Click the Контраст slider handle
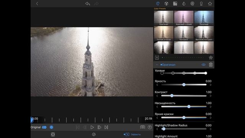 click(172, 95)
